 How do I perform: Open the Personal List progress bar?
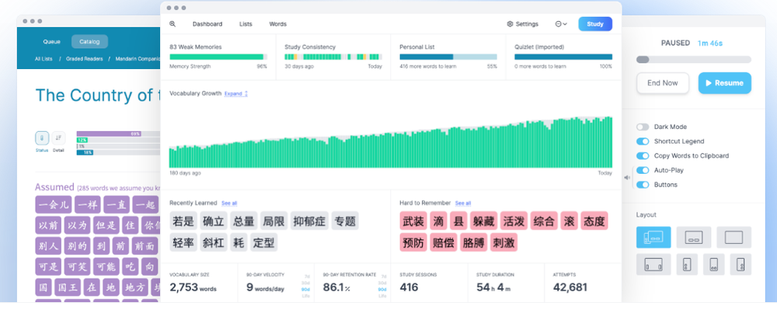[448, 57]
